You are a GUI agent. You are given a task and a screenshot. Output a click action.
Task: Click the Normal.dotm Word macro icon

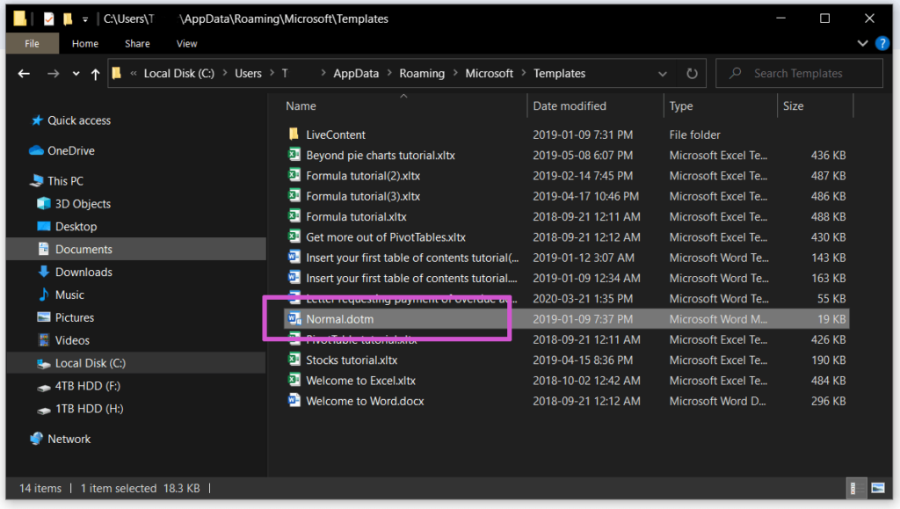click(x=294, y=319)
